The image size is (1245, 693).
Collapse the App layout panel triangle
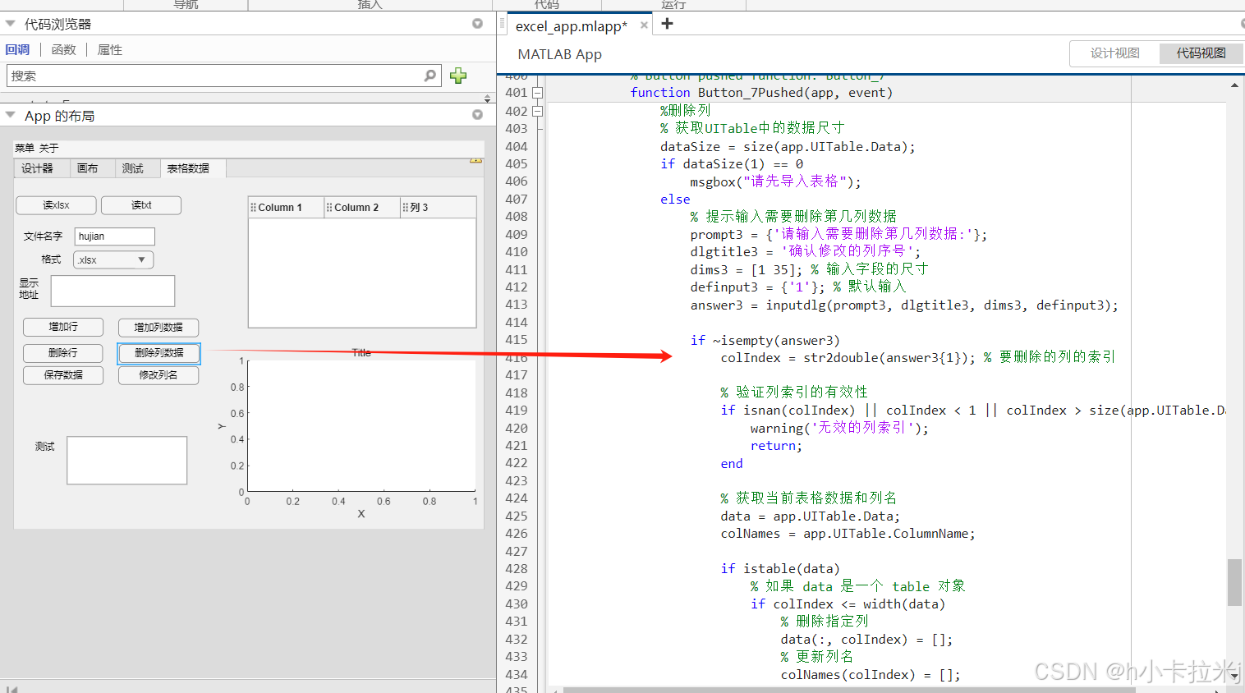pos(11,115)
